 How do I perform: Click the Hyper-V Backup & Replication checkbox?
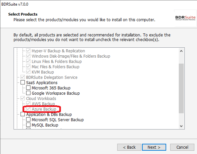tap(28, 51)
